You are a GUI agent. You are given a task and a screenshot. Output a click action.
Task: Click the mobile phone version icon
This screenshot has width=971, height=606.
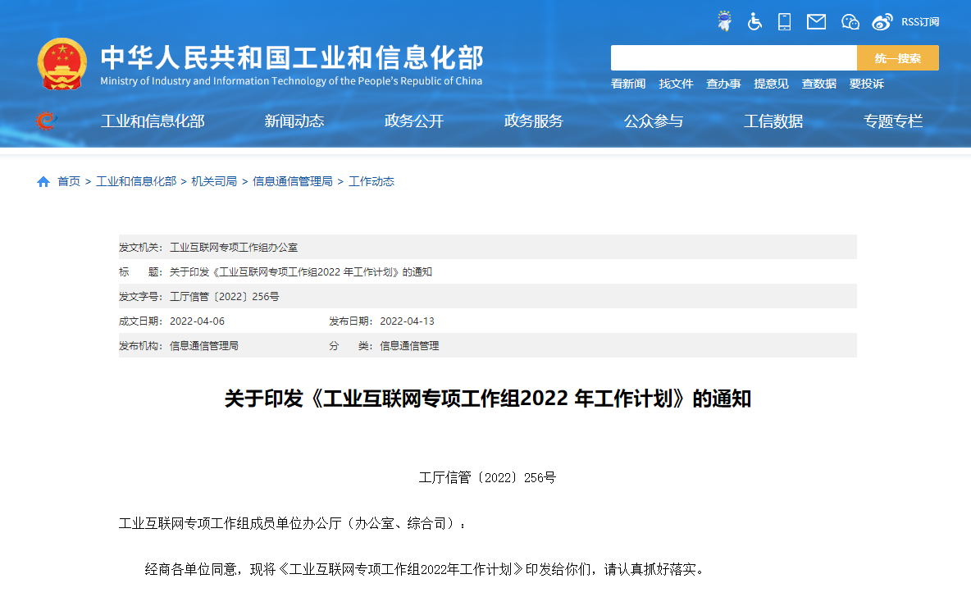(x=785, y=21)
